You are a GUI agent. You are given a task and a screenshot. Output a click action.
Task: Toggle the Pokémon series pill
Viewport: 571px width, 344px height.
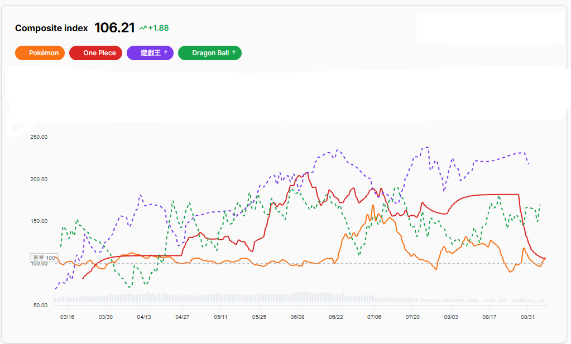[x=40, y=53]
